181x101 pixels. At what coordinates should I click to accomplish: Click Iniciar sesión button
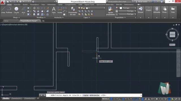pos(143,2)
